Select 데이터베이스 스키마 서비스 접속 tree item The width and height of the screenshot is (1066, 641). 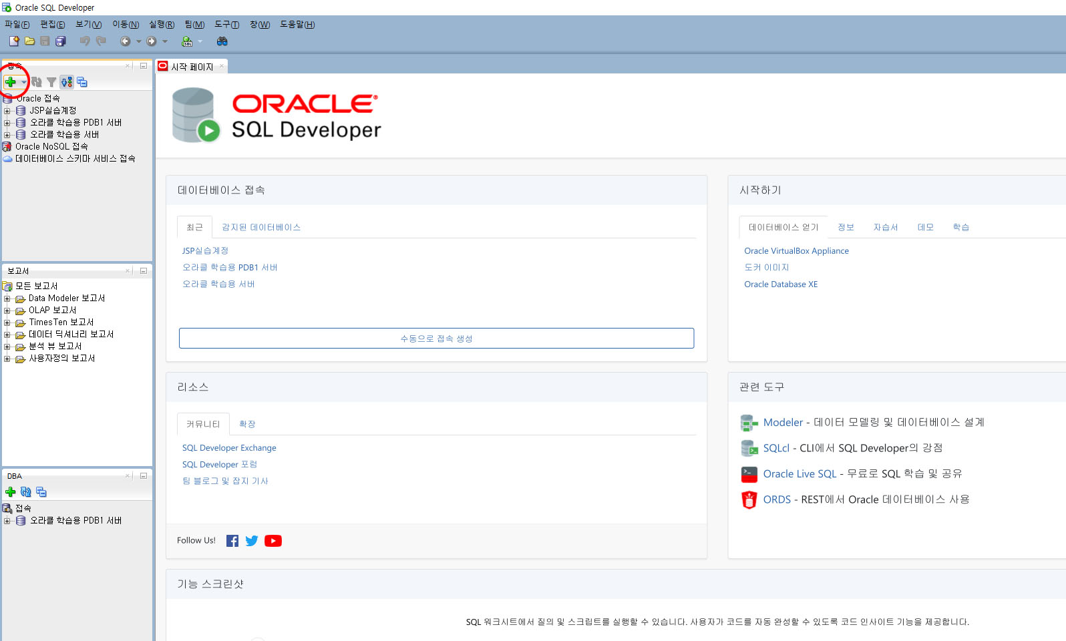click(x=75, y=158)
